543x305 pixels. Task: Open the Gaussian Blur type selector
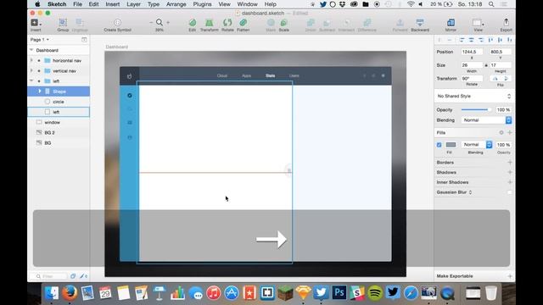(455, 192)
